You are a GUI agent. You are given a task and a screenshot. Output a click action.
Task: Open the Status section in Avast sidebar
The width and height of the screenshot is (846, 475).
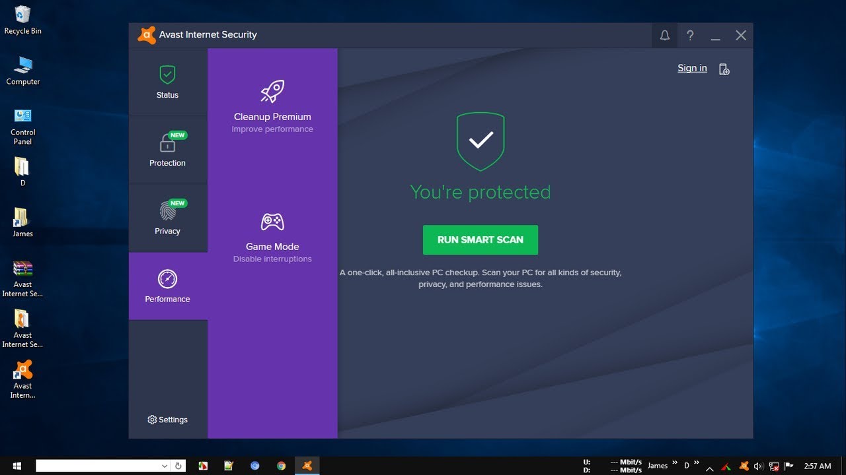[x=168, y=82]
